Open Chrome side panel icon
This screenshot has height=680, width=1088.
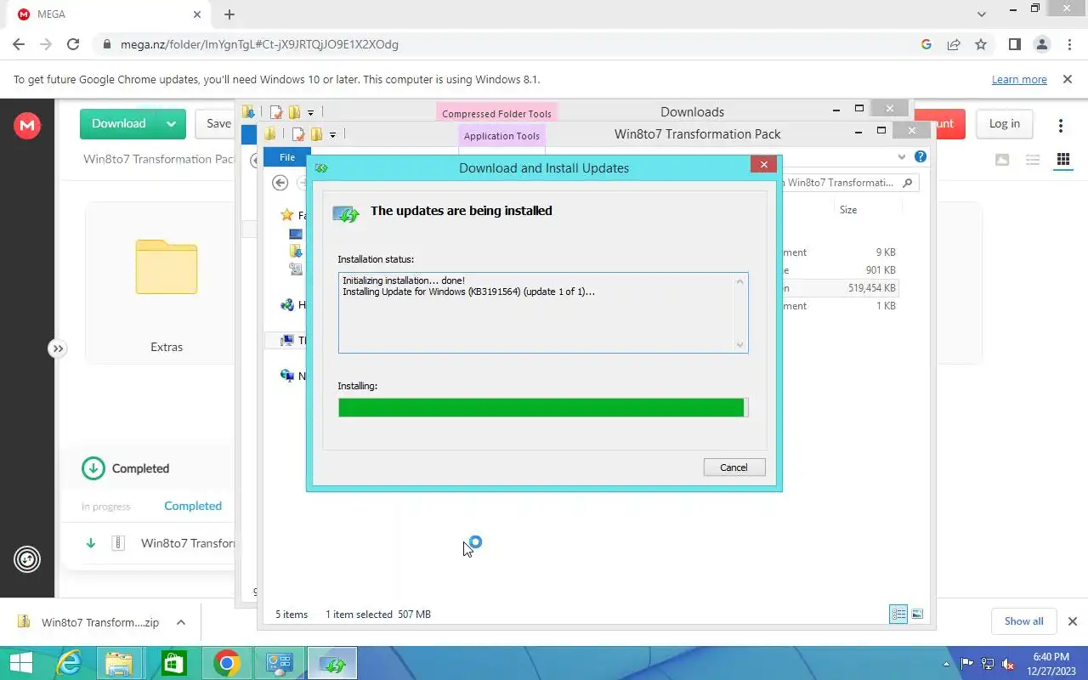tap(1014, 44)
